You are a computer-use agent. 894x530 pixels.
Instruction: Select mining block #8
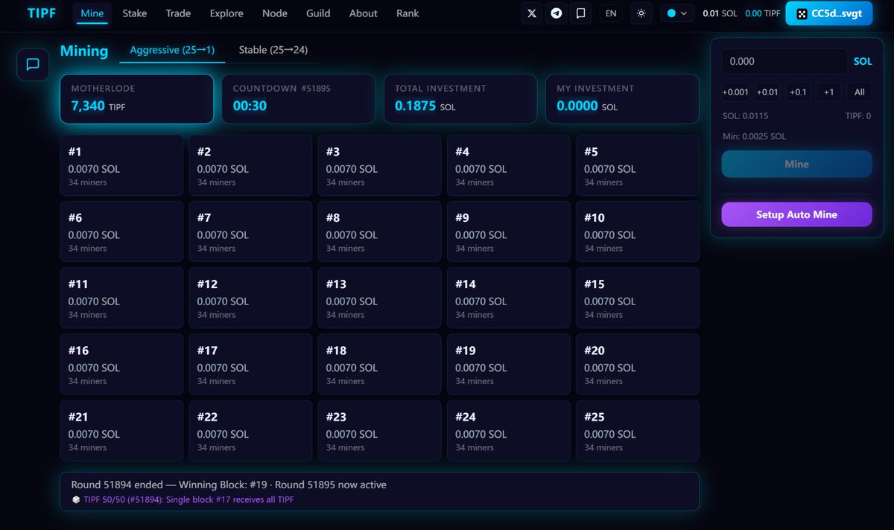click(x=379, y=232)
